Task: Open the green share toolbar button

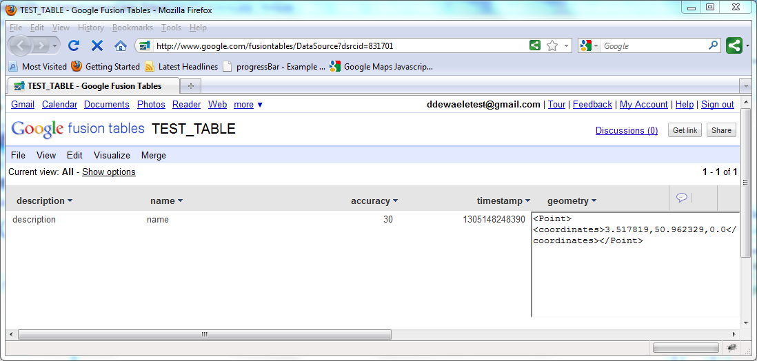Action: (734, 46)
